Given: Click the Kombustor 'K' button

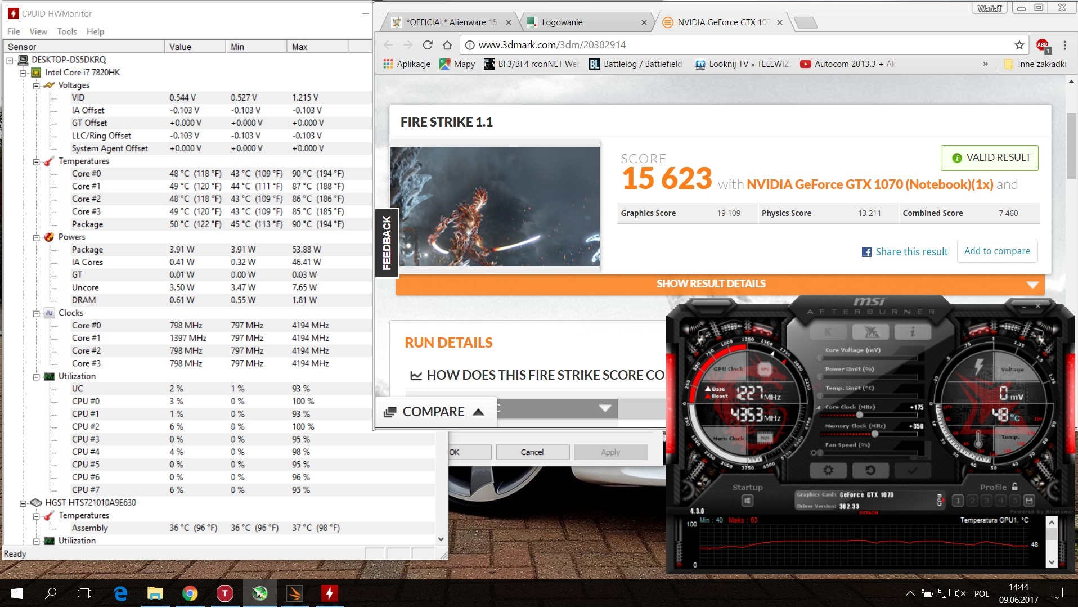Looking at the screenshot, I should click(x=828, y=332).
